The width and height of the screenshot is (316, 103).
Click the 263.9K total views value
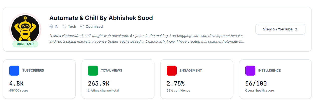(x=98, y=84)
